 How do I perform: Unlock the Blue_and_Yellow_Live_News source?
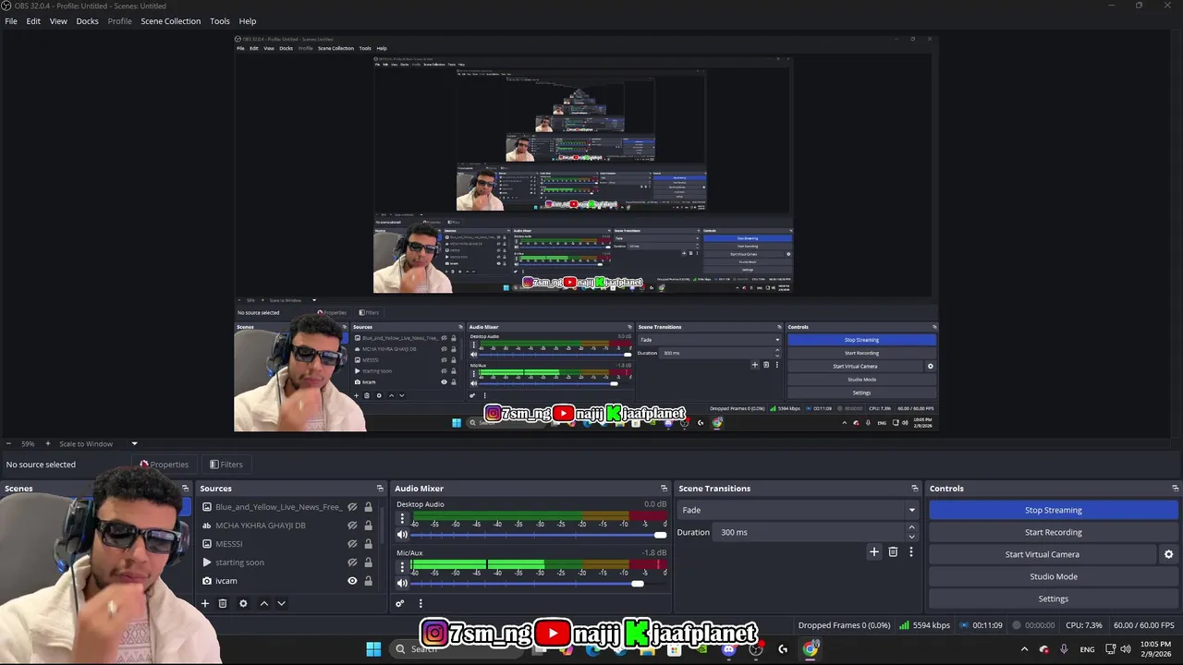368,507
